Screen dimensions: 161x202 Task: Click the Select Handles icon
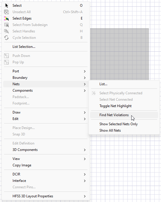[6, 31]
